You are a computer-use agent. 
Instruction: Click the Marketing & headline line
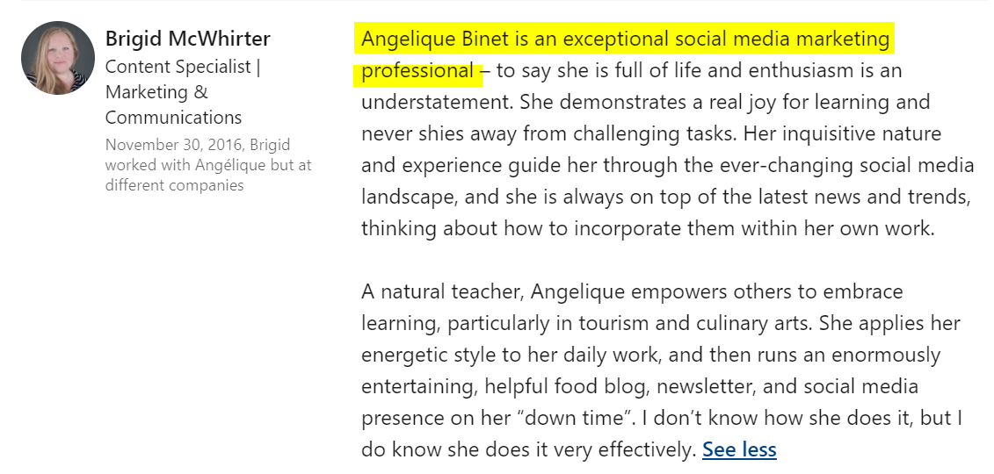tap(156, 92)
